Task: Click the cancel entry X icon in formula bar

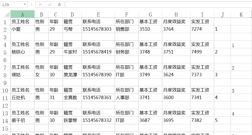Action: click(x=41, y=5)
